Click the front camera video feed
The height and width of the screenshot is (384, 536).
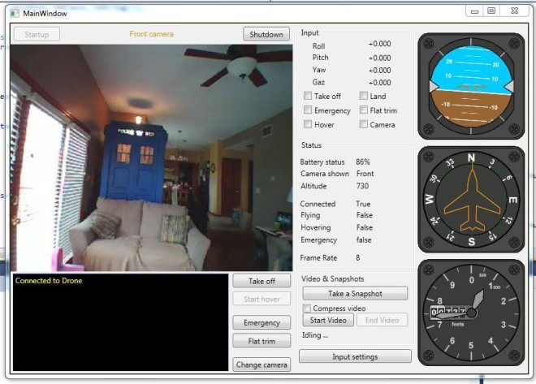tap(151, 157)
